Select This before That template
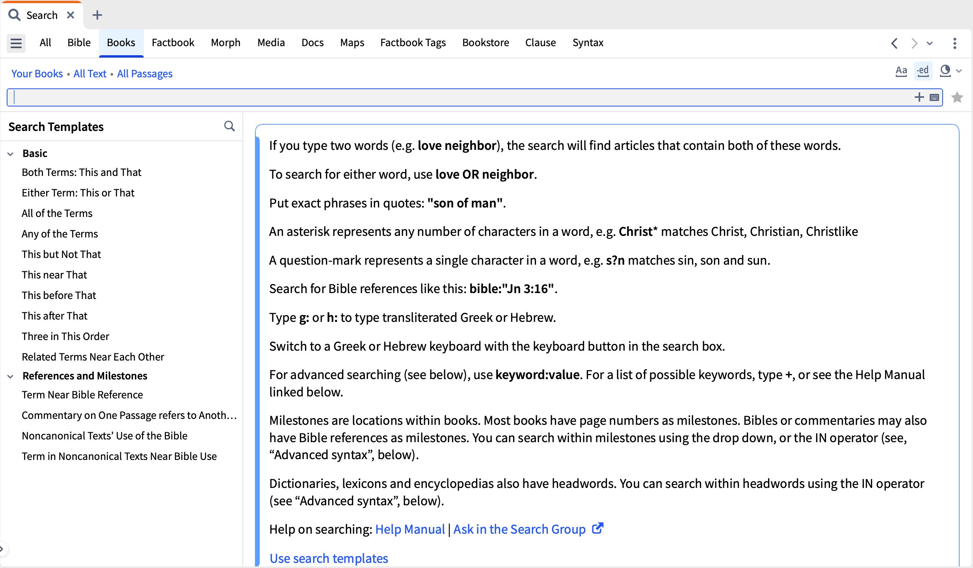 coord(59,295)
